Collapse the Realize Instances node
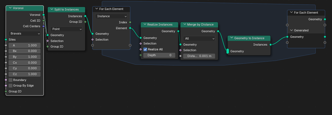The image size is (332, 115). pos(145,25)
